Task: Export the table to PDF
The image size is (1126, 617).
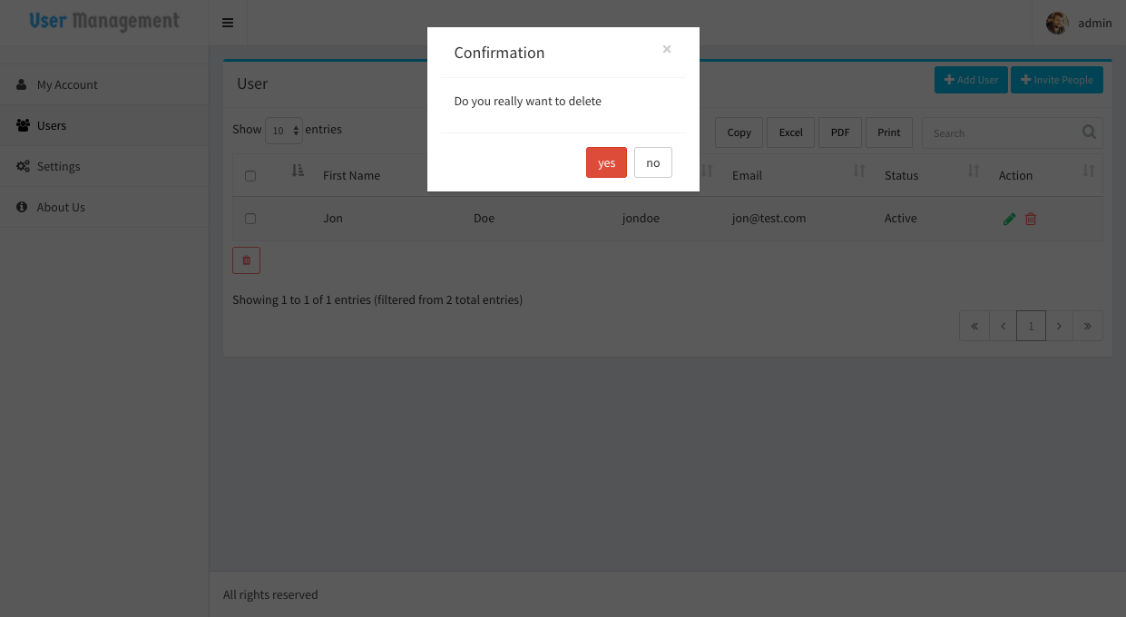Action: pyautogui.click(x=840, y=132)
